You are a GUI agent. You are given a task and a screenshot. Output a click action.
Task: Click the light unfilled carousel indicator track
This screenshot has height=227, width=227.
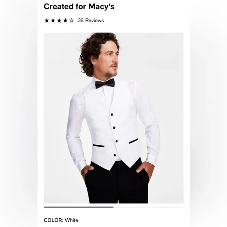coord(149,207)
